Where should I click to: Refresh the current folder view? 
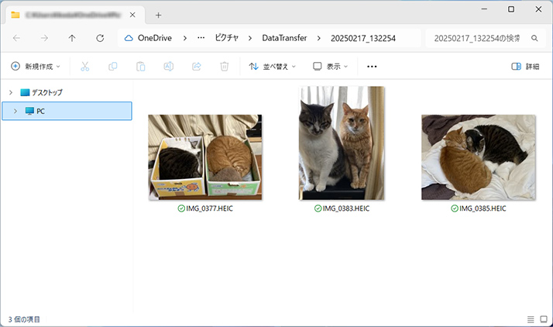[100, 38]
